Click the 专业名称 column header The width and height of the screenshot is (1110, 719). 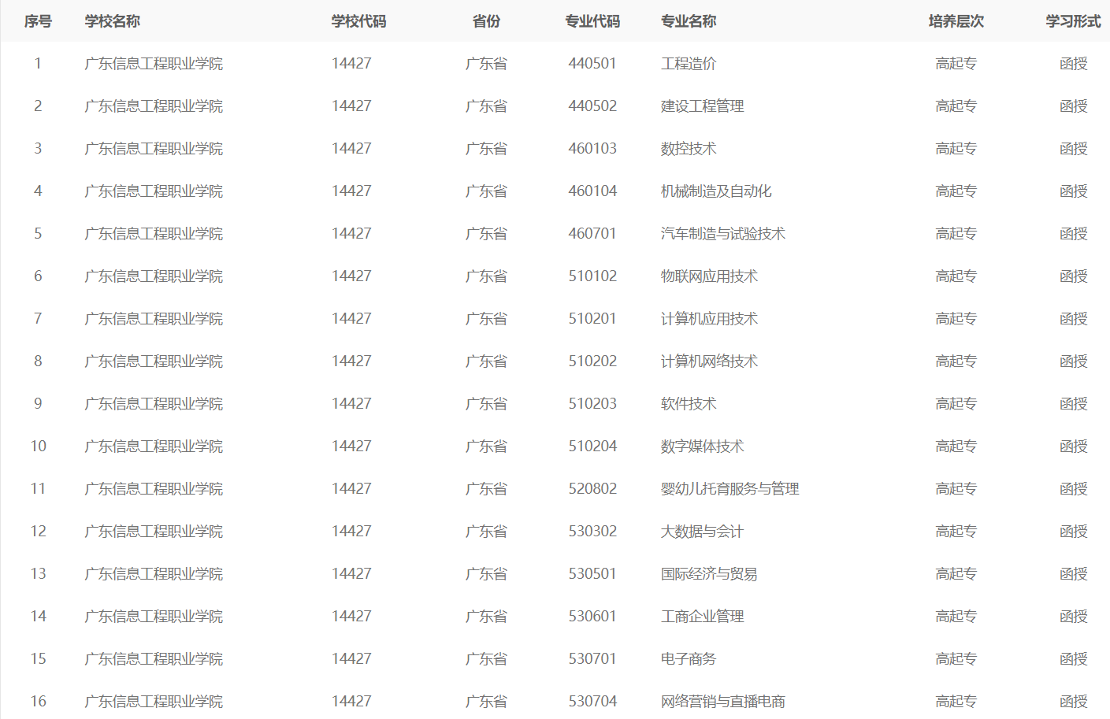point(689,21)
